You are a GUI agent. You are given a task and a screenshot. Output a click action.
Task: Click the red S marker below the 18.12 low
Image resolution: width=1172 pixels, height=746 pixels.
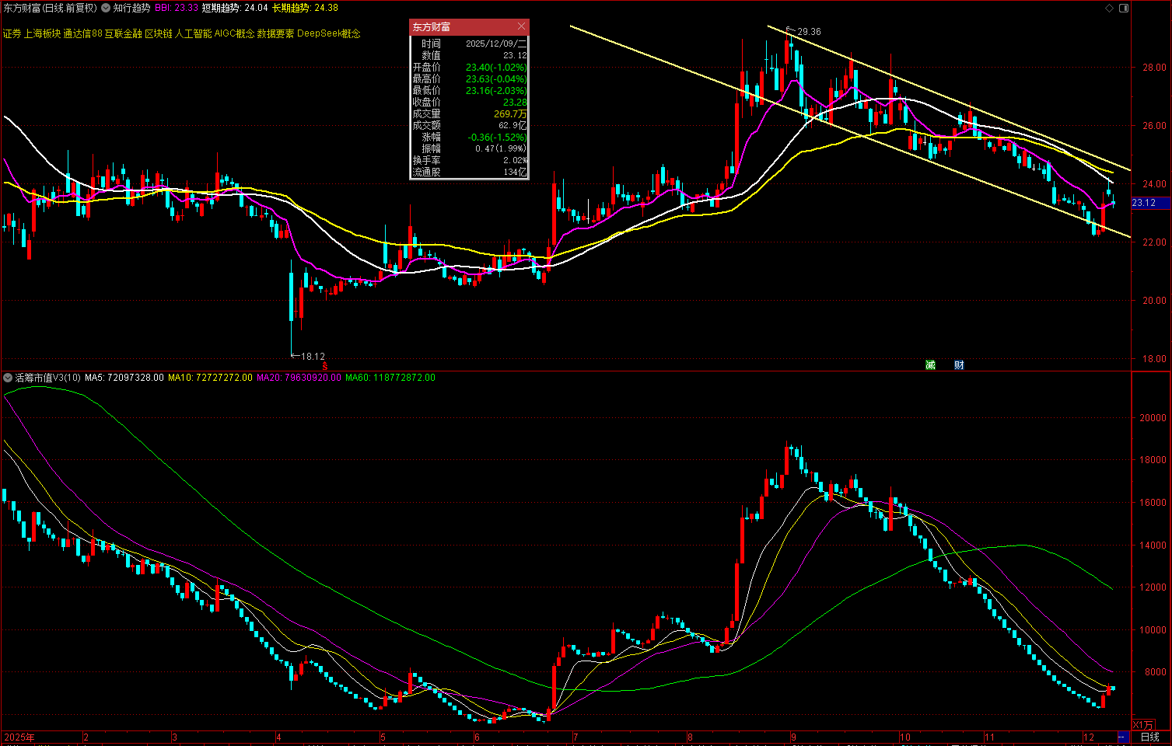tap(325, 366)
